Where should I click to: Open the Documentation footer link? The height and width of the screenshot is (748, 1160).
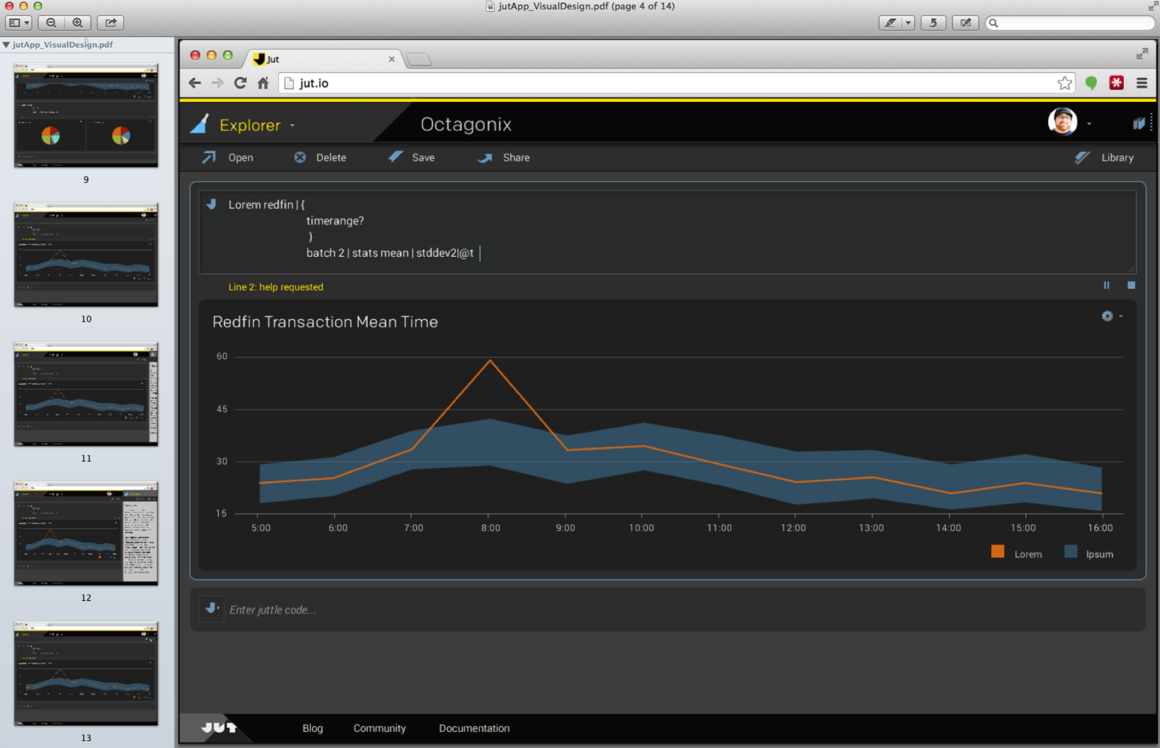tap(474, 728)
